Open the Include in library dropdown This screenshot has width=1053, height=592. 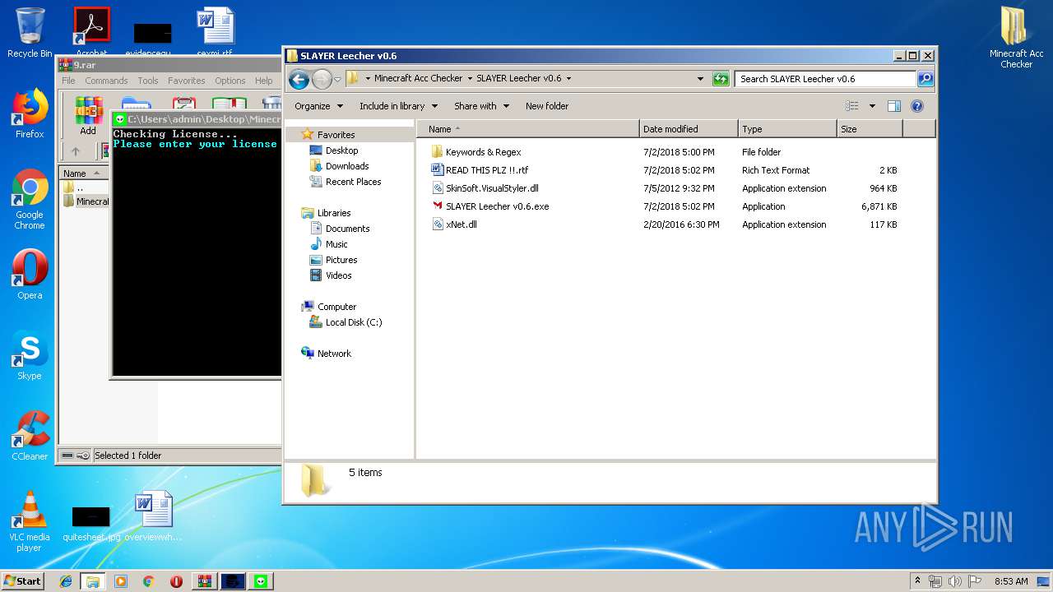point(398,106)
